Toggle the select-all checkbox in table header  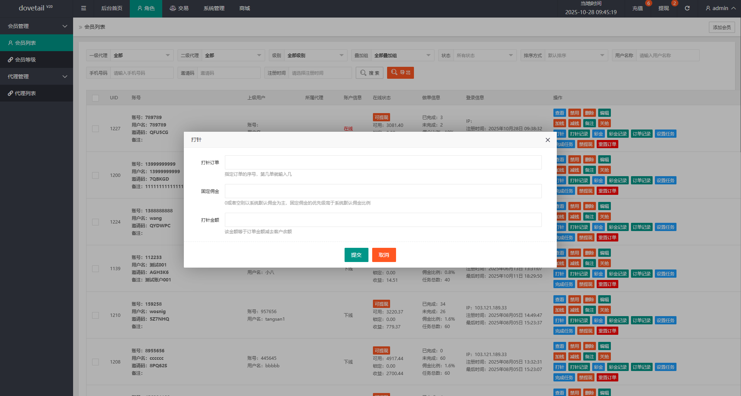pos(95,98)
